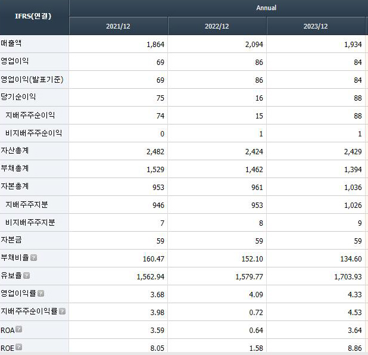Click revenue value 2,094

click(254, 44)
